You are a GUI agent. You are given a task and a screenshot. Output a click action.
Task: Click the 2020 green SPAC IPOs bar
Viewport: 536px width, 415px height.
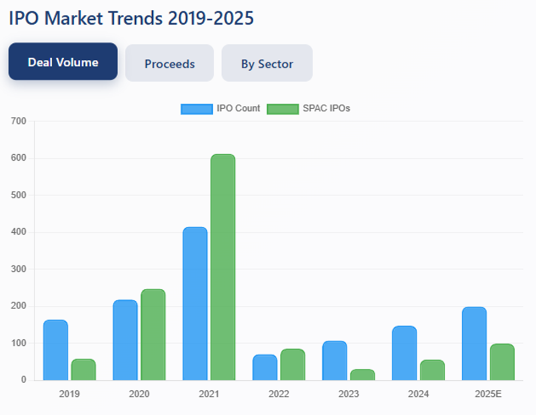click(153, 334)
